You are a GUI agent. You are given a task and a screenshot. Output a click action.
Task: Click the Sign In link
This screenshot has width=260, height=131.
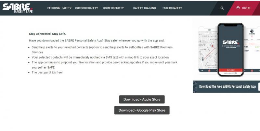coord(246,8)
